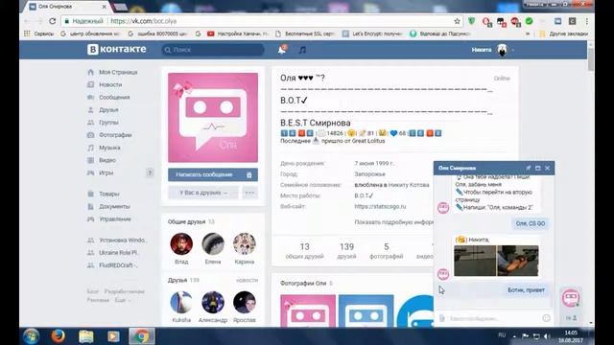Open friend Влад's avatar

tap(181, 243)
